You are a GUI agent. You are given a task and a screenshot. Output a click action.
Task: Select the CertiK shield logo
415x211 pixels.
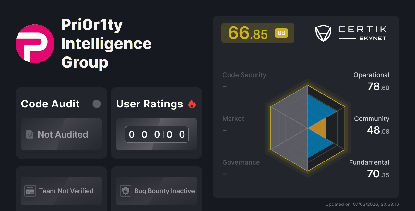(323, 33)
